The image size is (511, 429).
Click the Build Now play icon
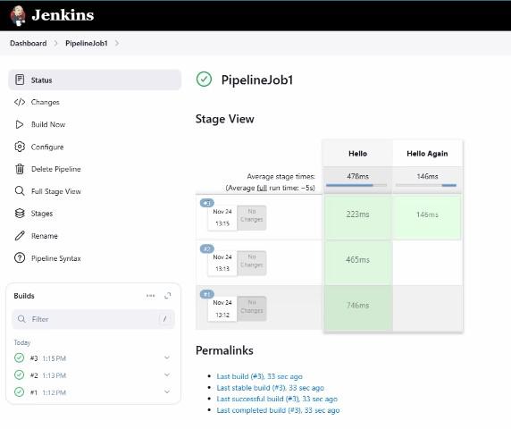coord(20,124)
